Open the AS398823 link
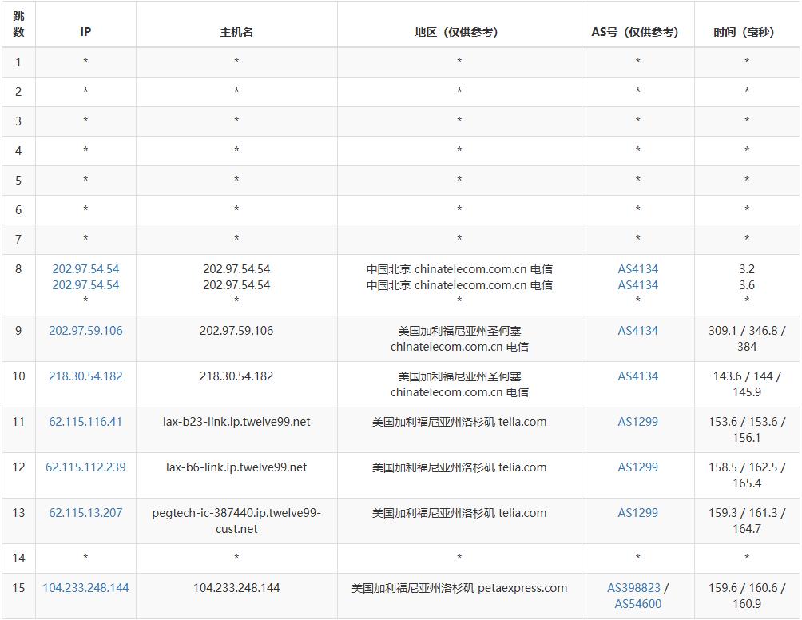 click(x=633, y=588)
